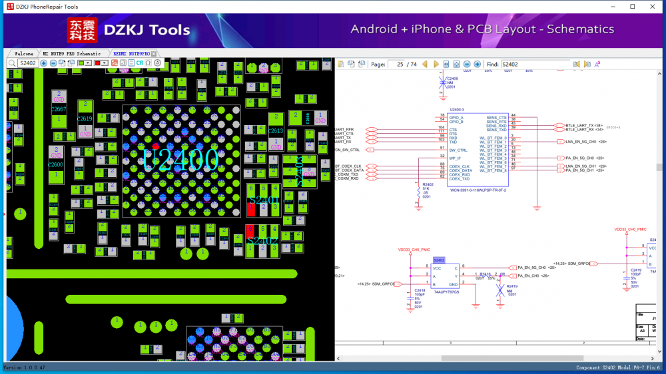666x374 pixels.
Task: Zoom in on the PCB layout view
Action: (44, 63)
